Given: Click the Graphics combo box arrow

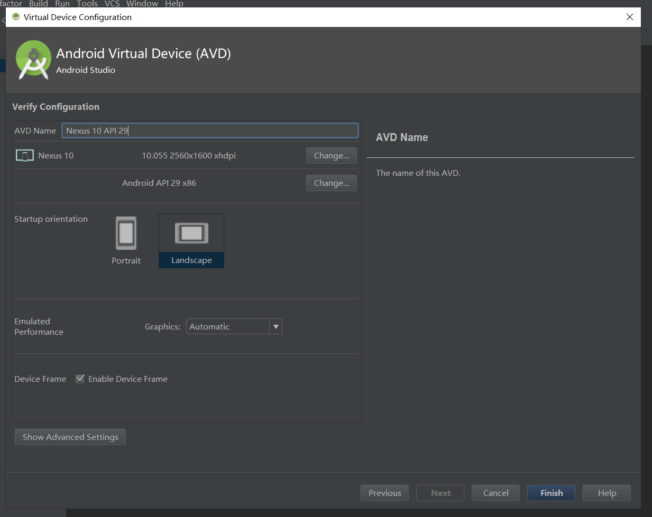Looking at the screenshot, I should (276, 326).
